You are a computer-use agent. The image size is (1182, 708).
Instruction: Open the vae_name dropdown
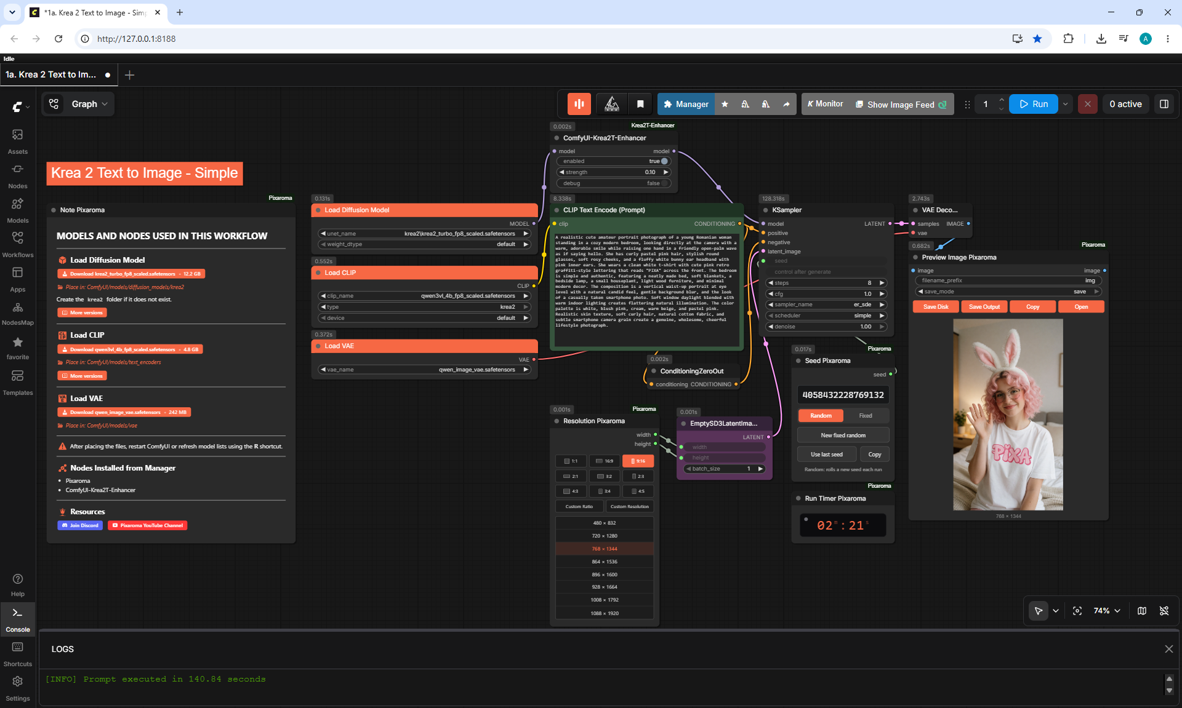coord(425,370)
